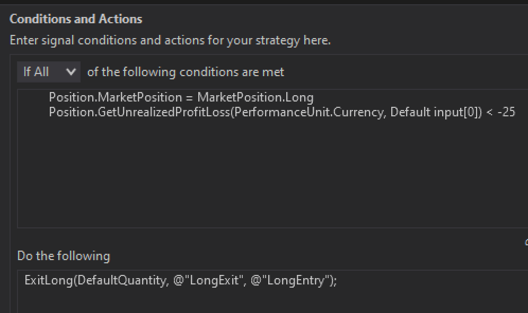Click the "Enter signal conditions and actions" description
The height and width of the screenshot is (313, 528).
tap(170, 41)
